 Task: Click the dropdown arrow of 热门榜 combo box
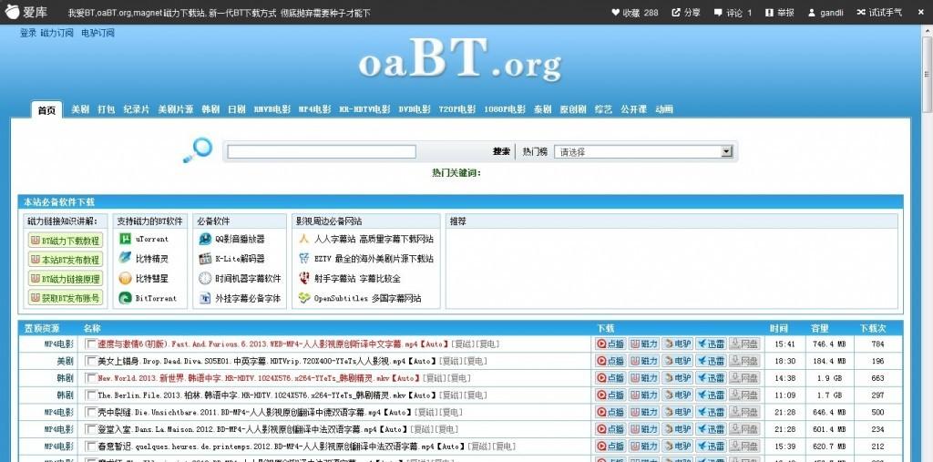(x=726, y=152)
